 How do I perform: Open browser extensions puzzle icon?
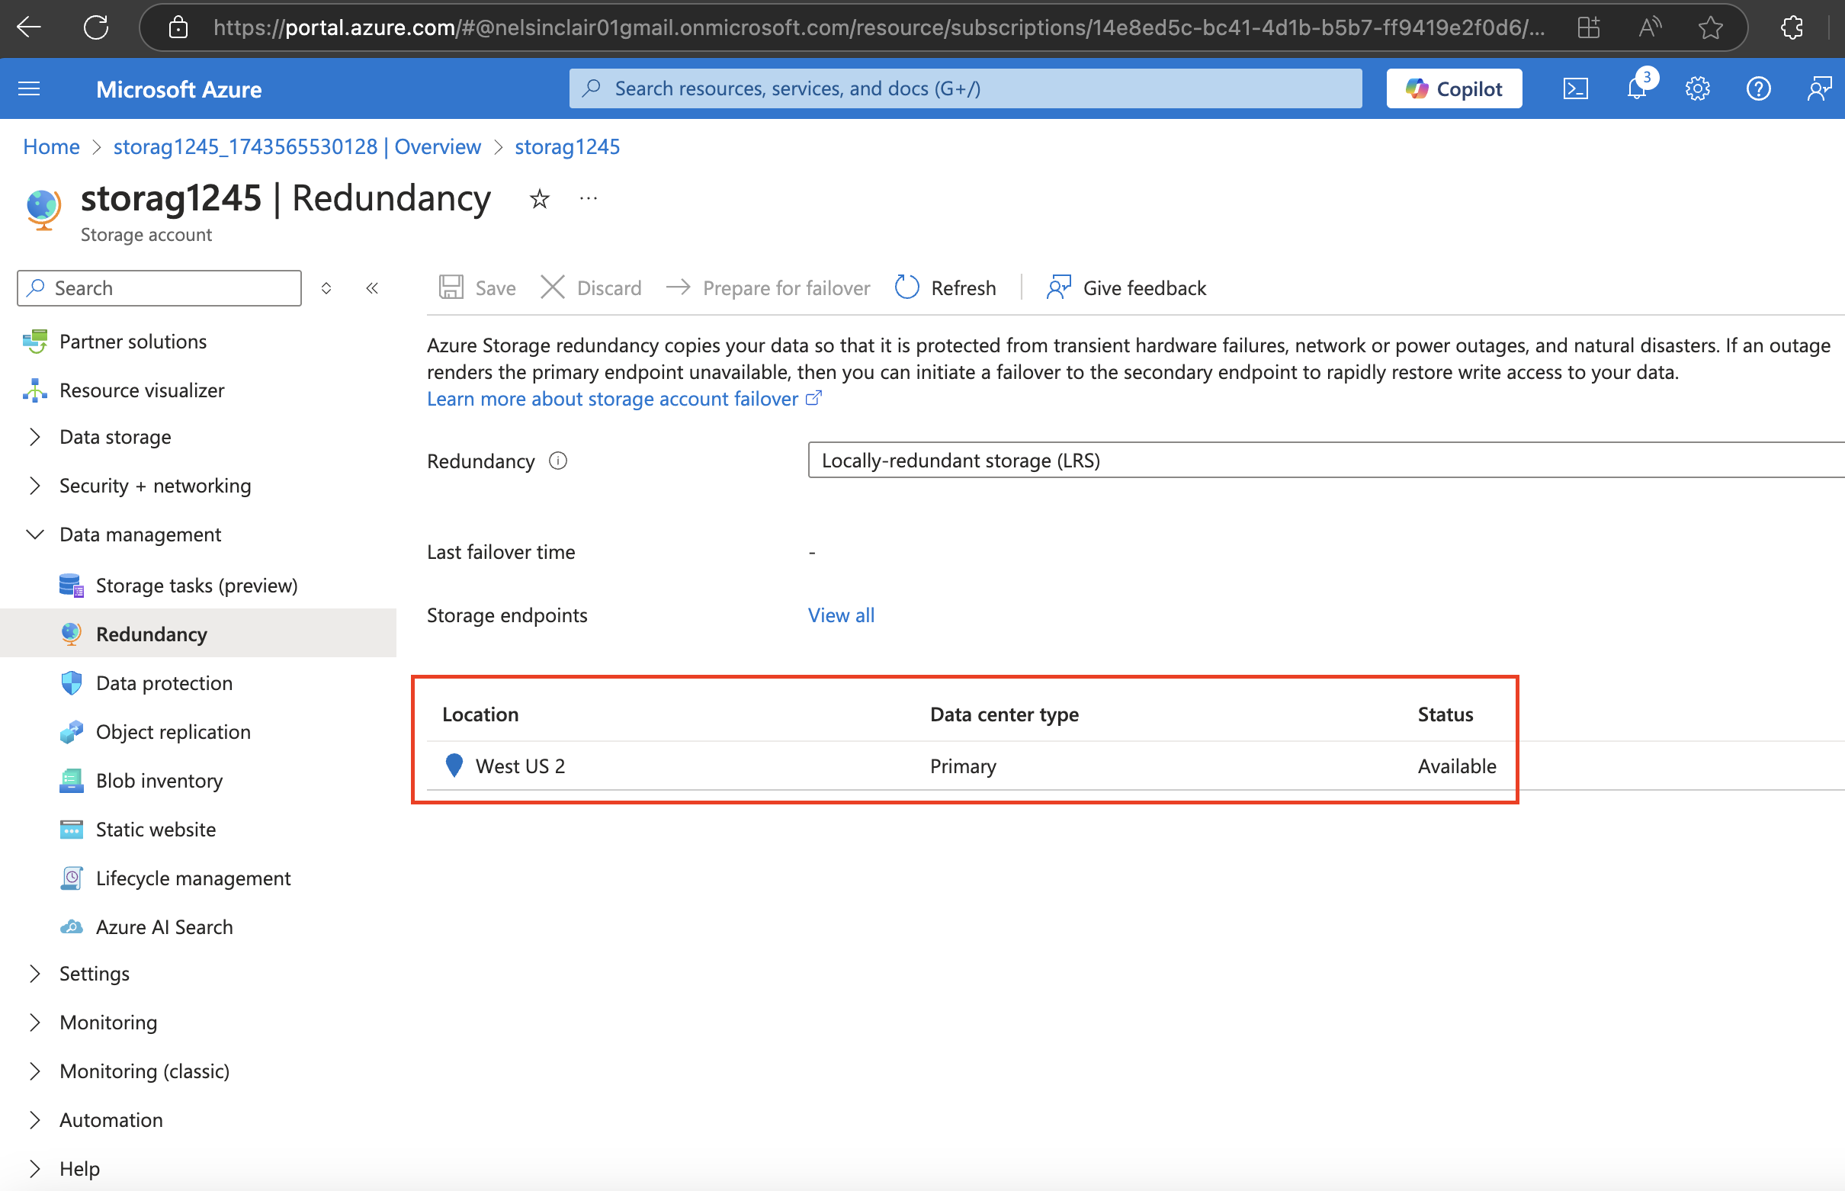(1791, 28)
